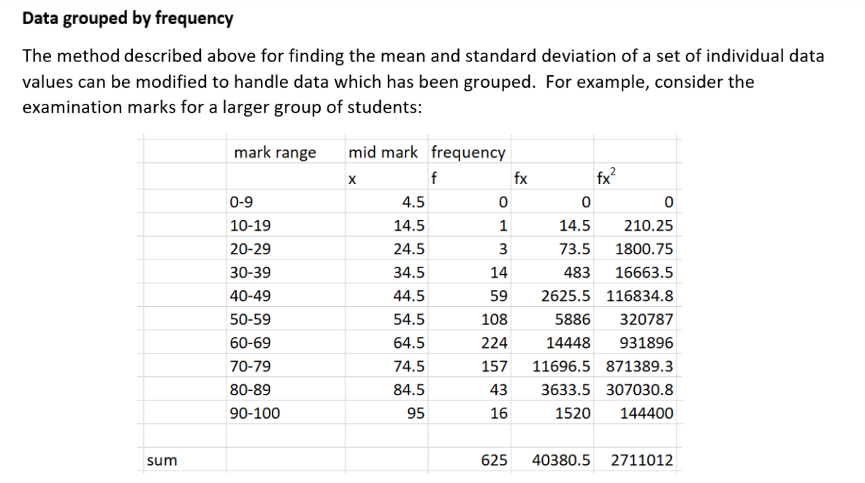The height and width of the screenshot is (483, 865).
Task: Click mid mark value 95
Action: [x=416, y=414]
